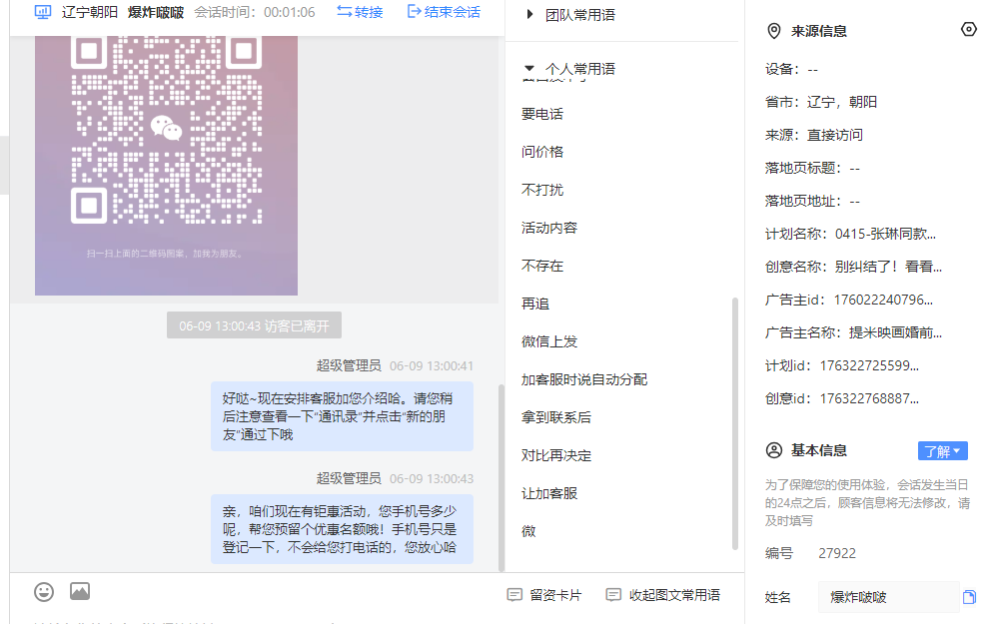The width and height of the screenshot is (983, 624).
Task: Click the 访客已离开 system notice
Action: pos(254,325)
